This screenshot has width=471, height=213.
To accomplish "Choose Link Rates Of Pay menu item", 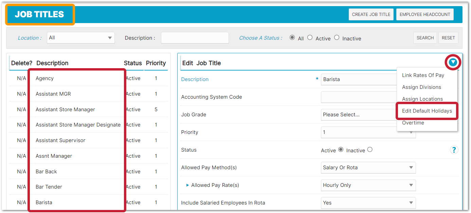I will coord(423,75).
